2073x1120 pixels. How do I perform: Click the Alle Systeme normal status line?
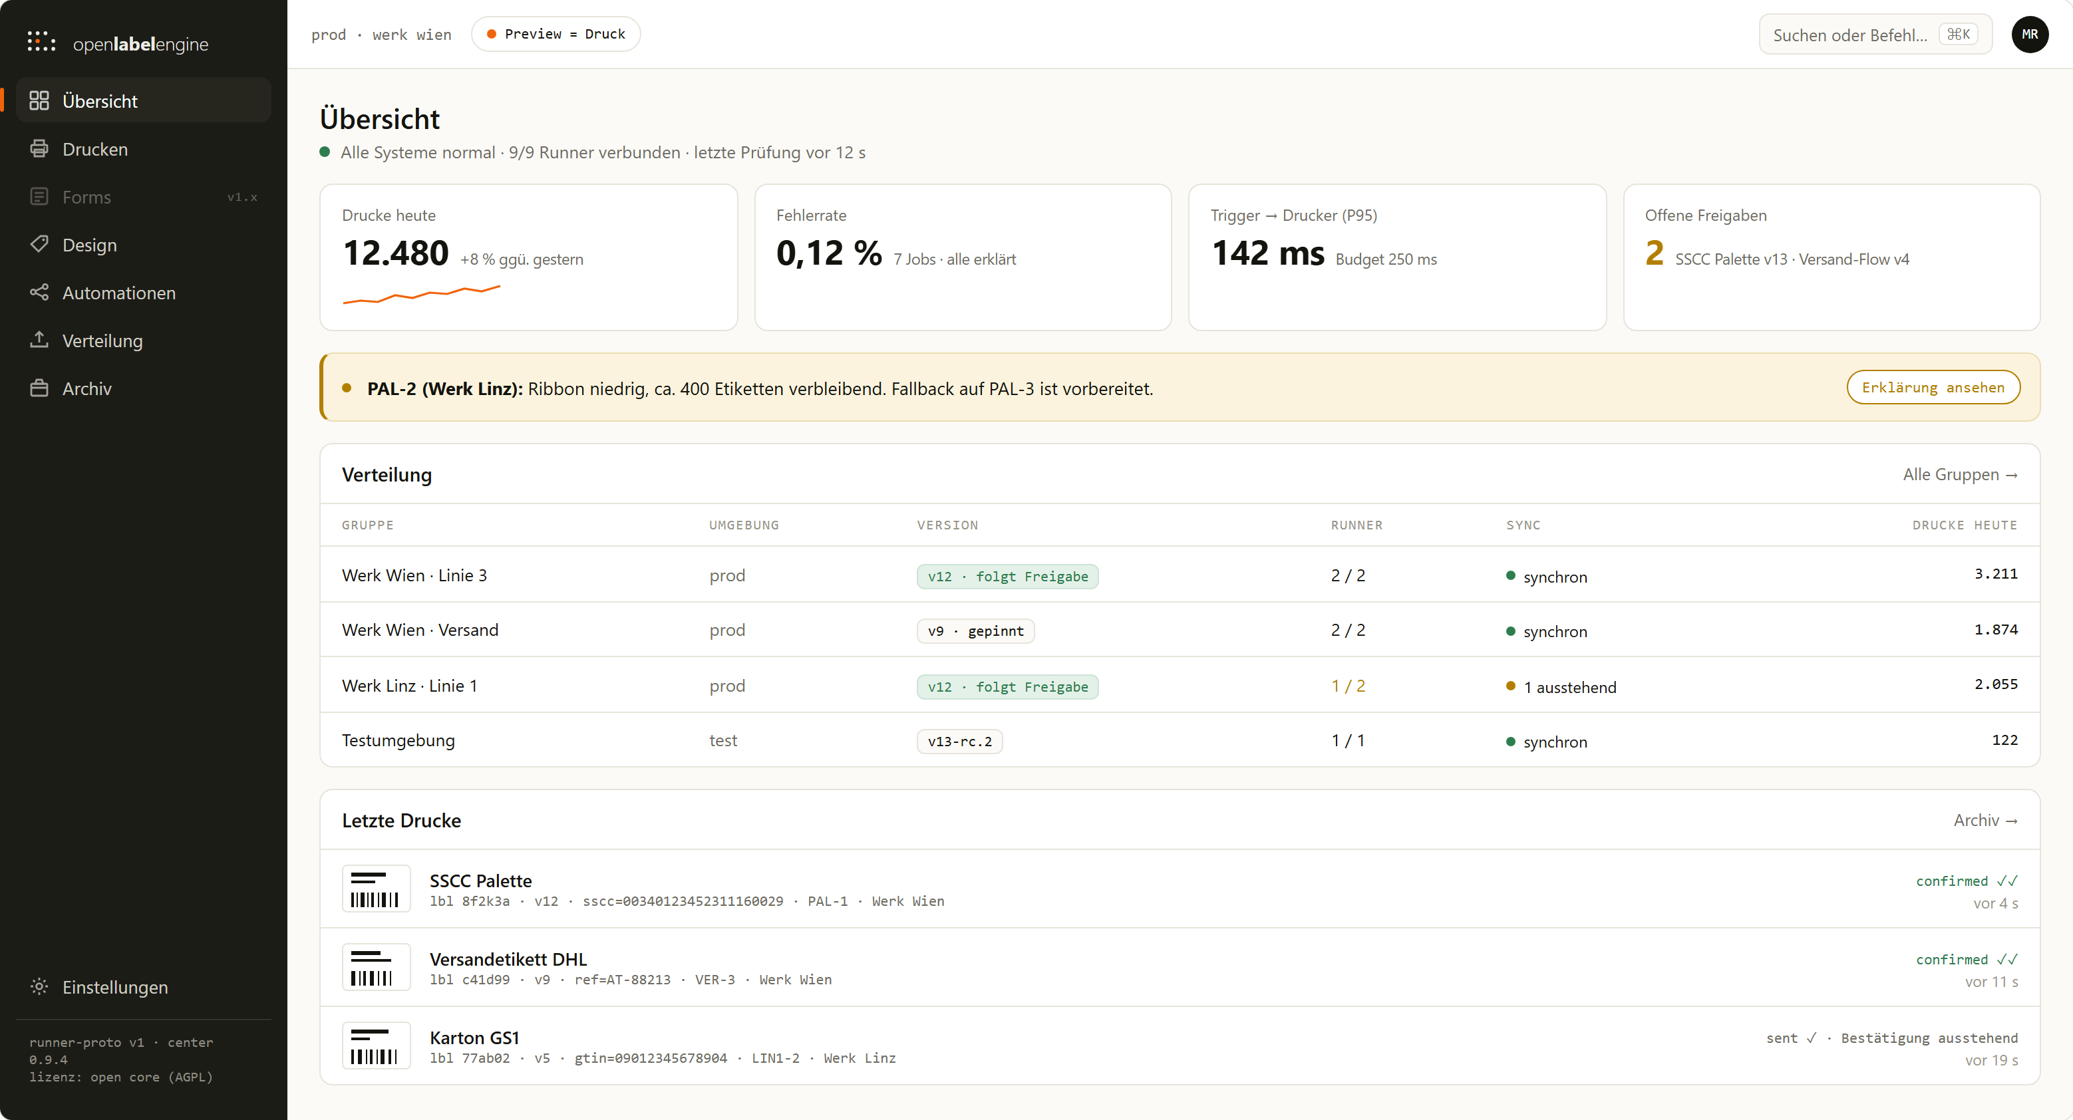pos(593,152)
